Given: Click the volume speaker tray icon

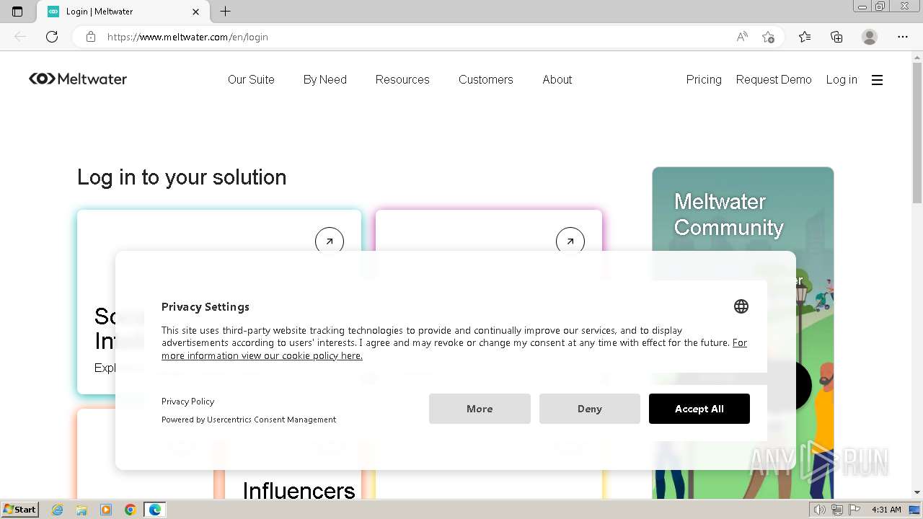Looking at the screenshot, I should (819, 510).
